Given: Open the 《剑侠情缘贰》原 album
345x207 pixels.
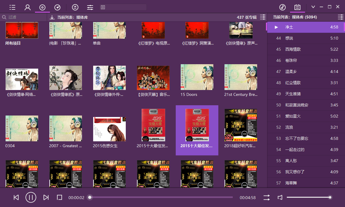Looking at the screenshot, I should (x=66, y=78).
